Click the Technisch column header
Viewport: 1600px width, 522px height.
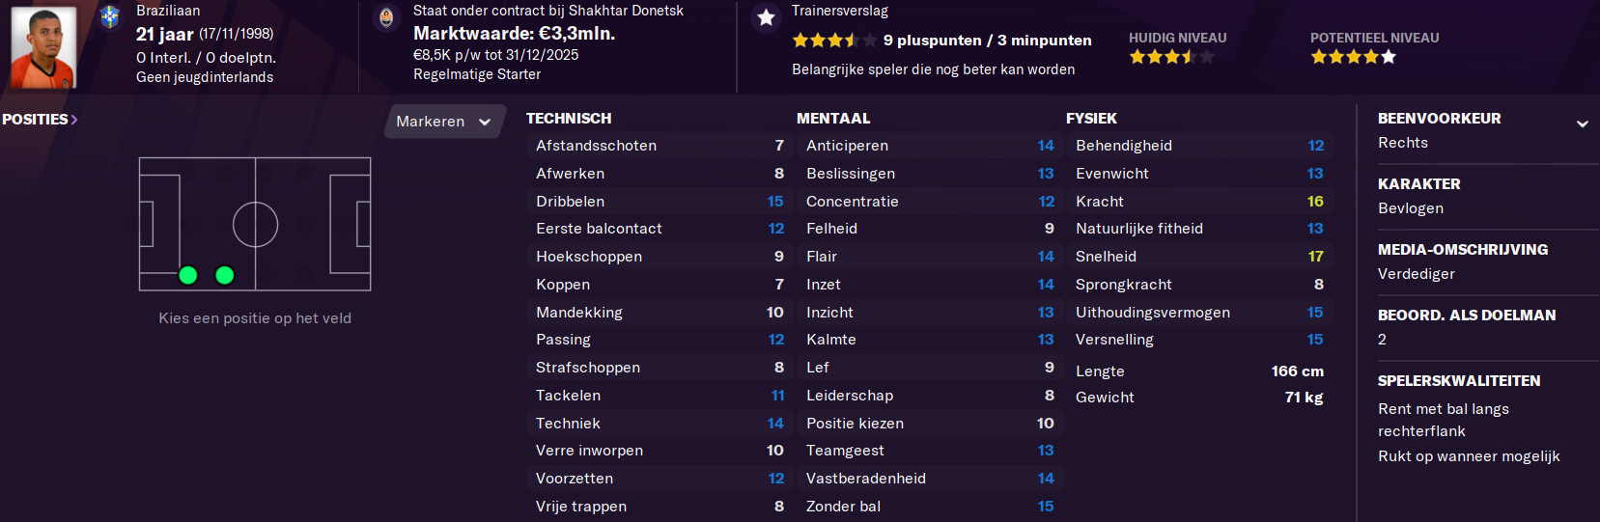[x=569, y=119]
